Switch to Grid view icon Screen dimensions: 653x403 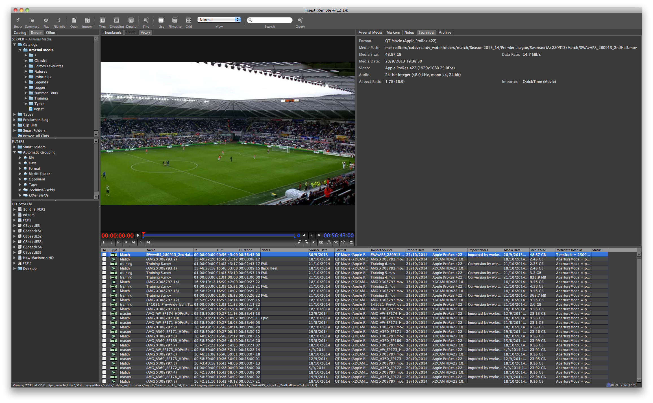189,20
